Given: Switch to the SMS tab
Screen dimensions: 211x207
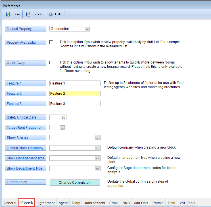Looking at the screenshot, I should (126, 203).
